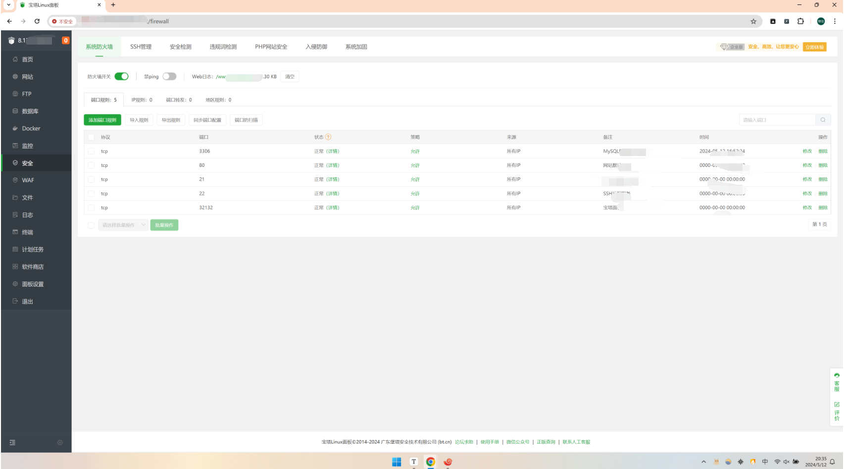Click the search magnifier icon beside port input
Image resolution: width=846 pixels, height=469 pixels.
(823, 120)
